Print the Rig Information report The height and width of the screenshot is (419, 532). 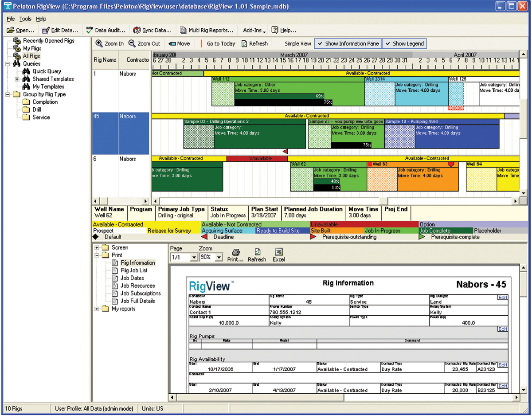[235, 255]
